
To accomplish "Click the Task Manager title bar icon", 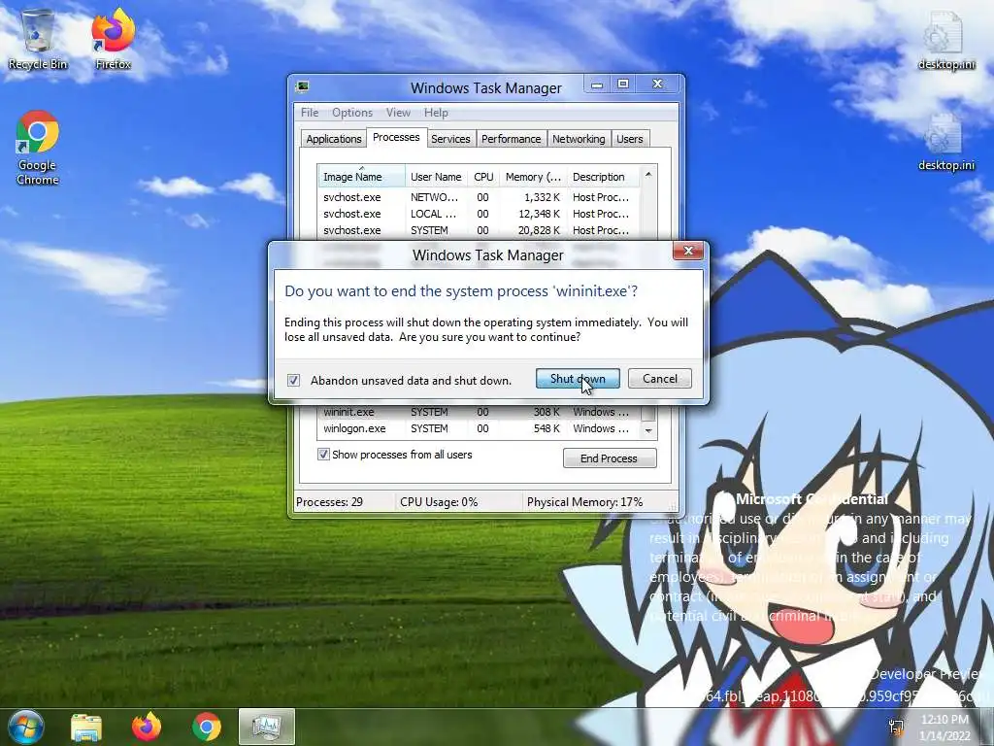I will tap(303, 86).
